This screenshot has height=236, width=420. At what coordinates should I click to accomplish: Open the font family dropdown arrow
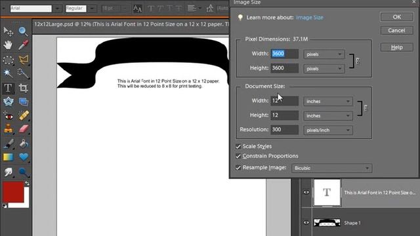57,9
